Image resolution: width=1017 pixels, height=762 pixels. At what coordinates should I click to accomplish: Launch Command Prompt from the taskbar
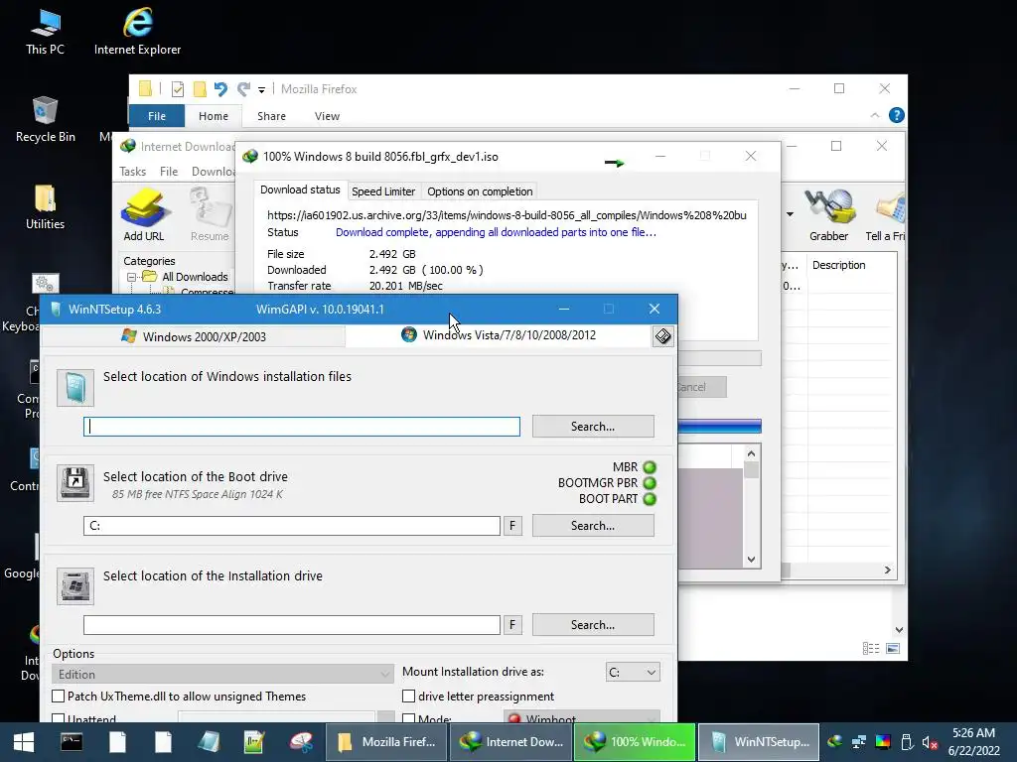(72, 742)
